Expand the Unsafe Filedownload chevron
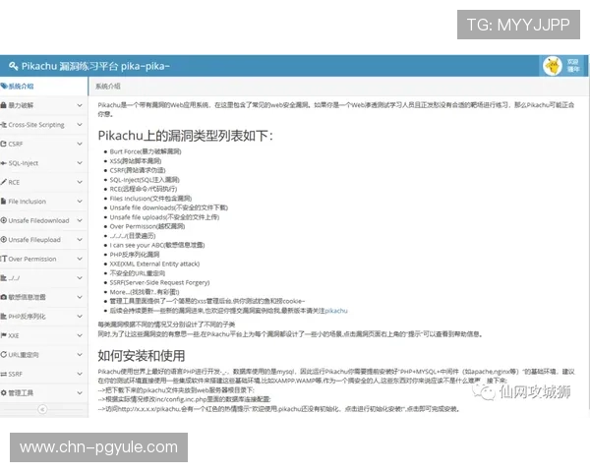The width and height of the screenshot is (590, 472). point(80,220)
